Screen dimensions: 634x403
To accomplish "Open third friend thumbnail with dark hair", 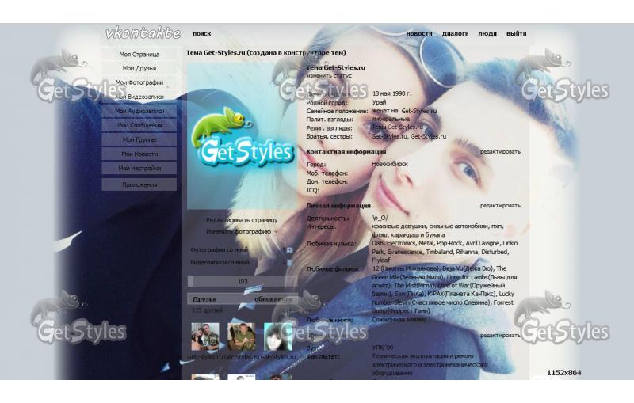I will click(278, 336).
